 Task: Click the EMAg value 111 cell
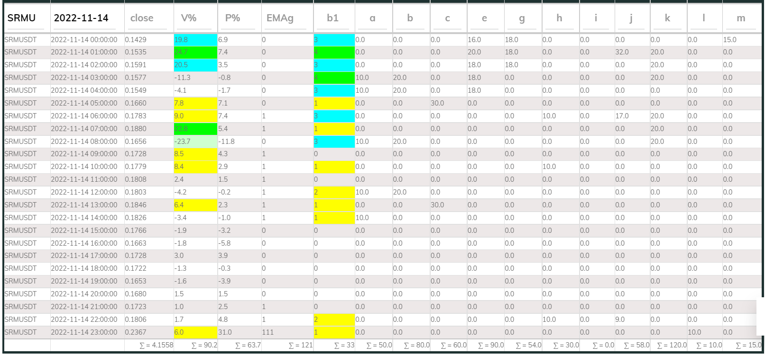coord(286,332)
